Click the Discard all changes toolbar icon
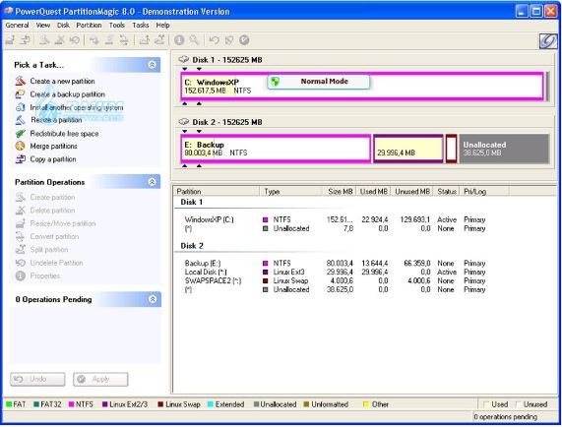Viewport: 562px width, 427px height. click(229, 40)
